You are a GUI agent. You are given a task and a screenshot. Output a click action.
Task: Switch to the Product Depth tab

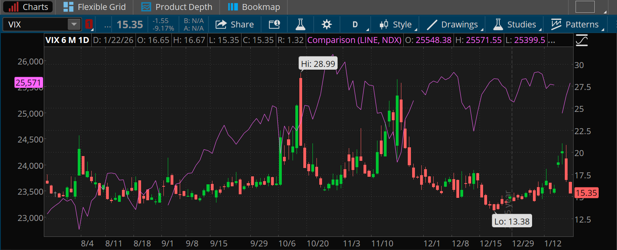pos(177,7)
